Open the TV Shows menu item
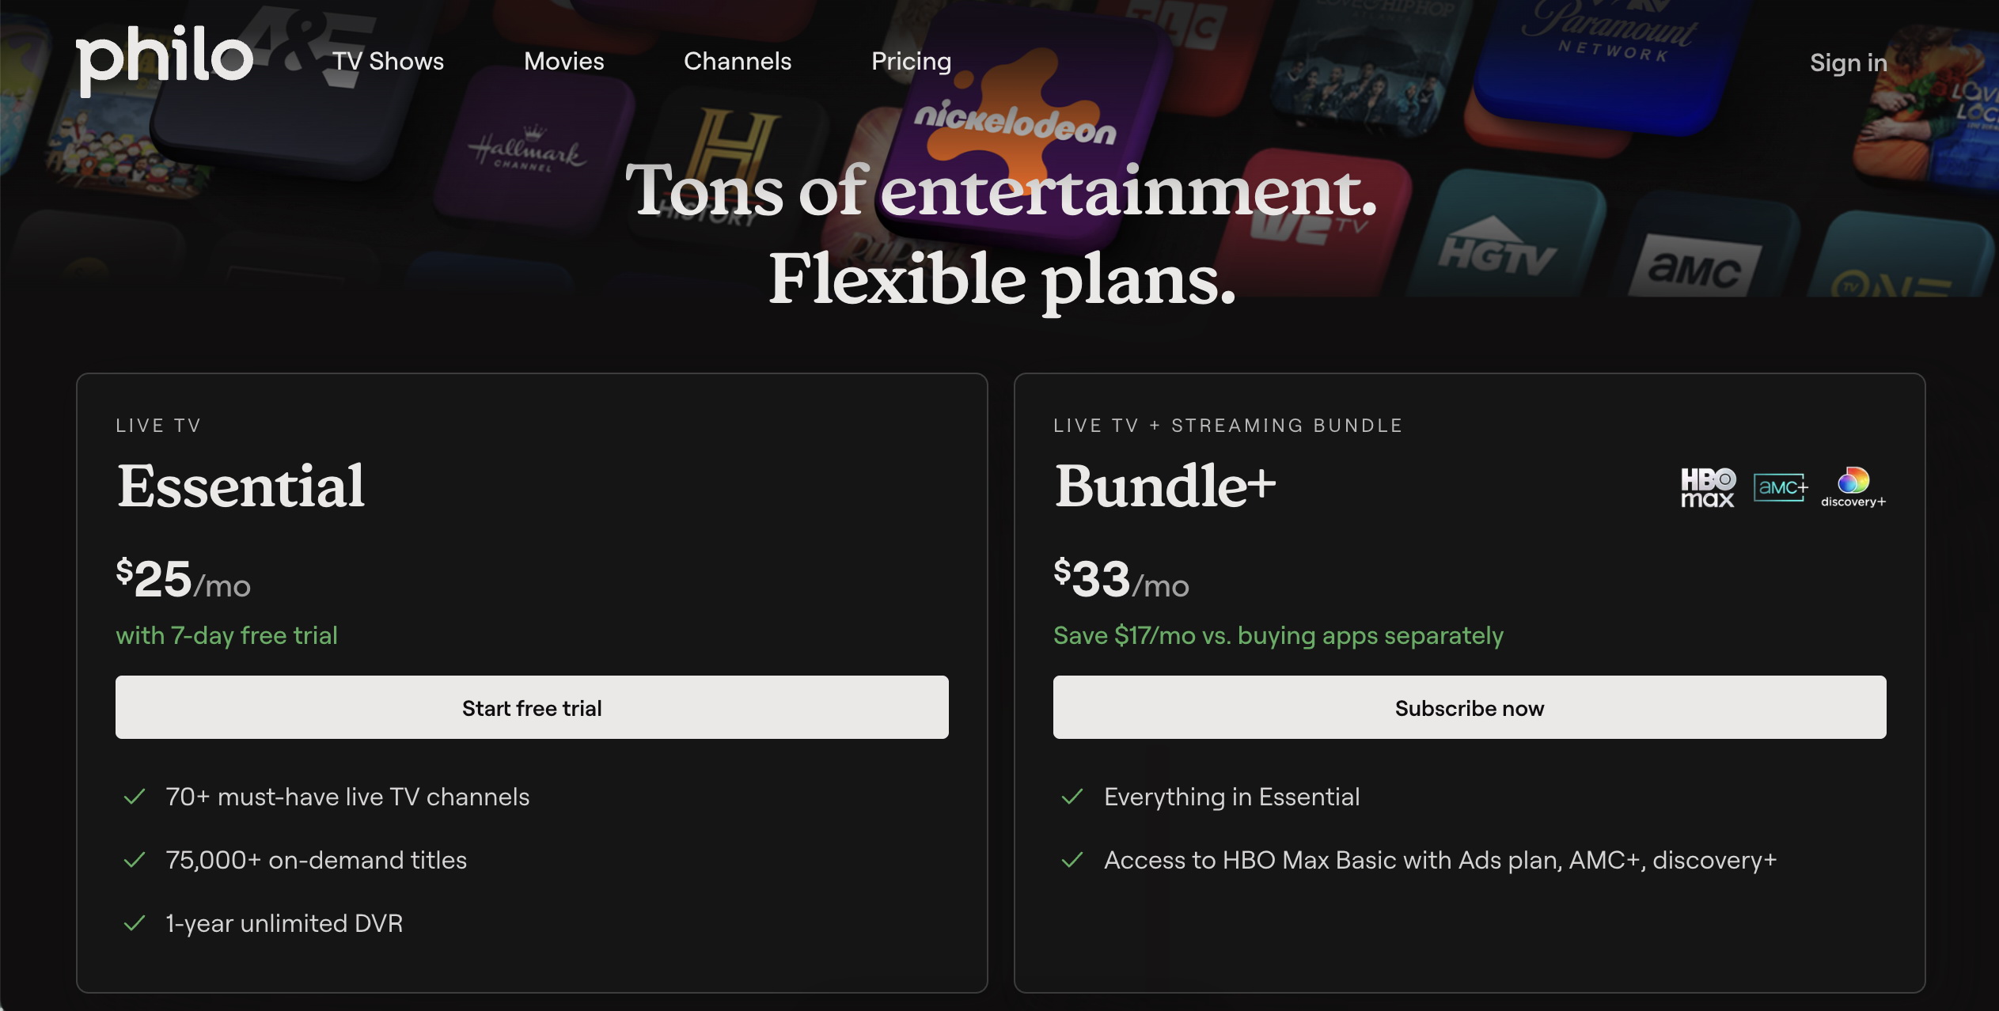1999x1011 pixels. (388, 61)
